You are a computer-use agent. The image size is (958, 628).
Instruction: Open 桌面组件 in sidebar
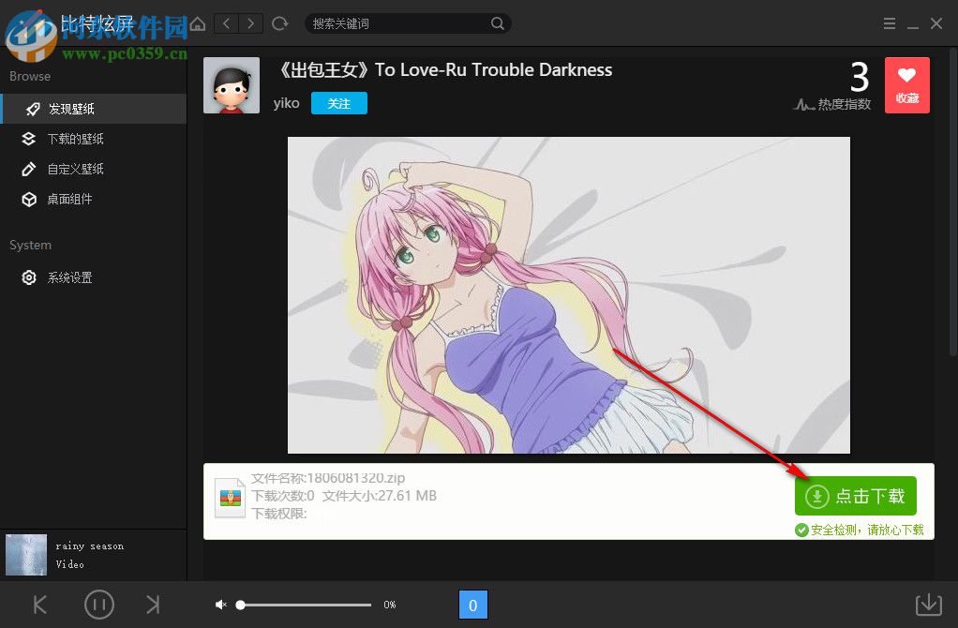(x=94, y=199)
